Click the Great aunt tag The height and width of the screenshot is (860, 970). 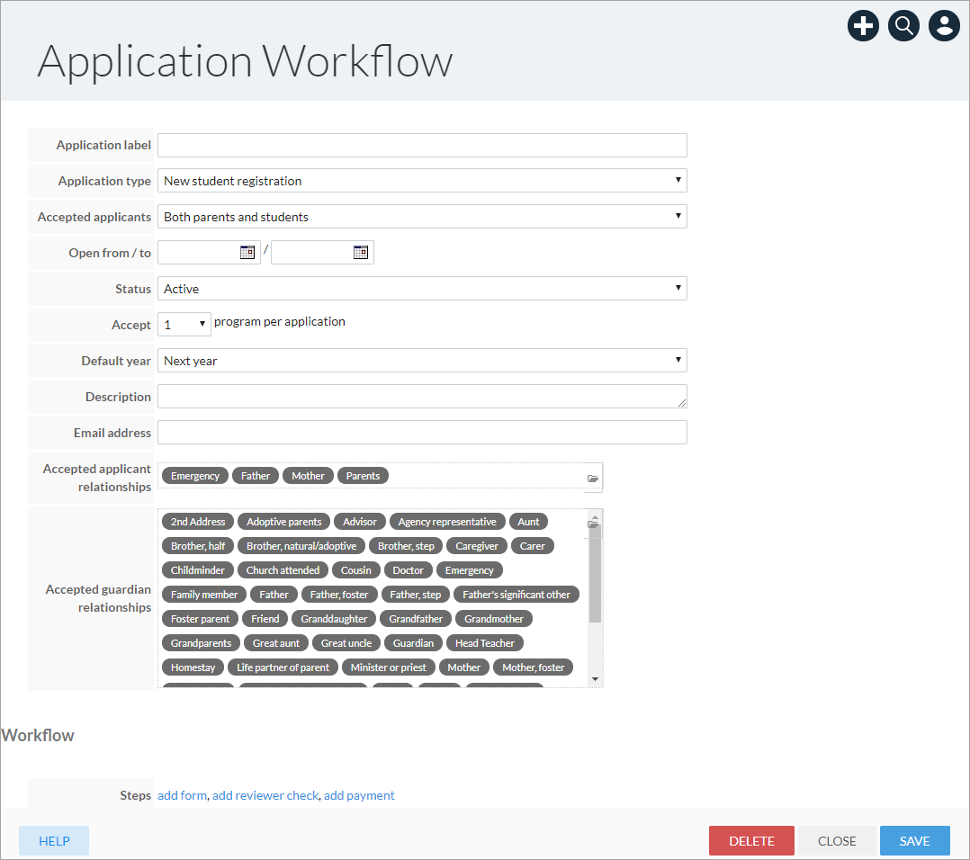[276, 642]
